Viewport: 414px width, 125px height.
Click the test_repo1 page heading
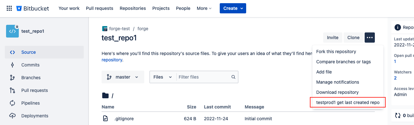coord(119,38)
